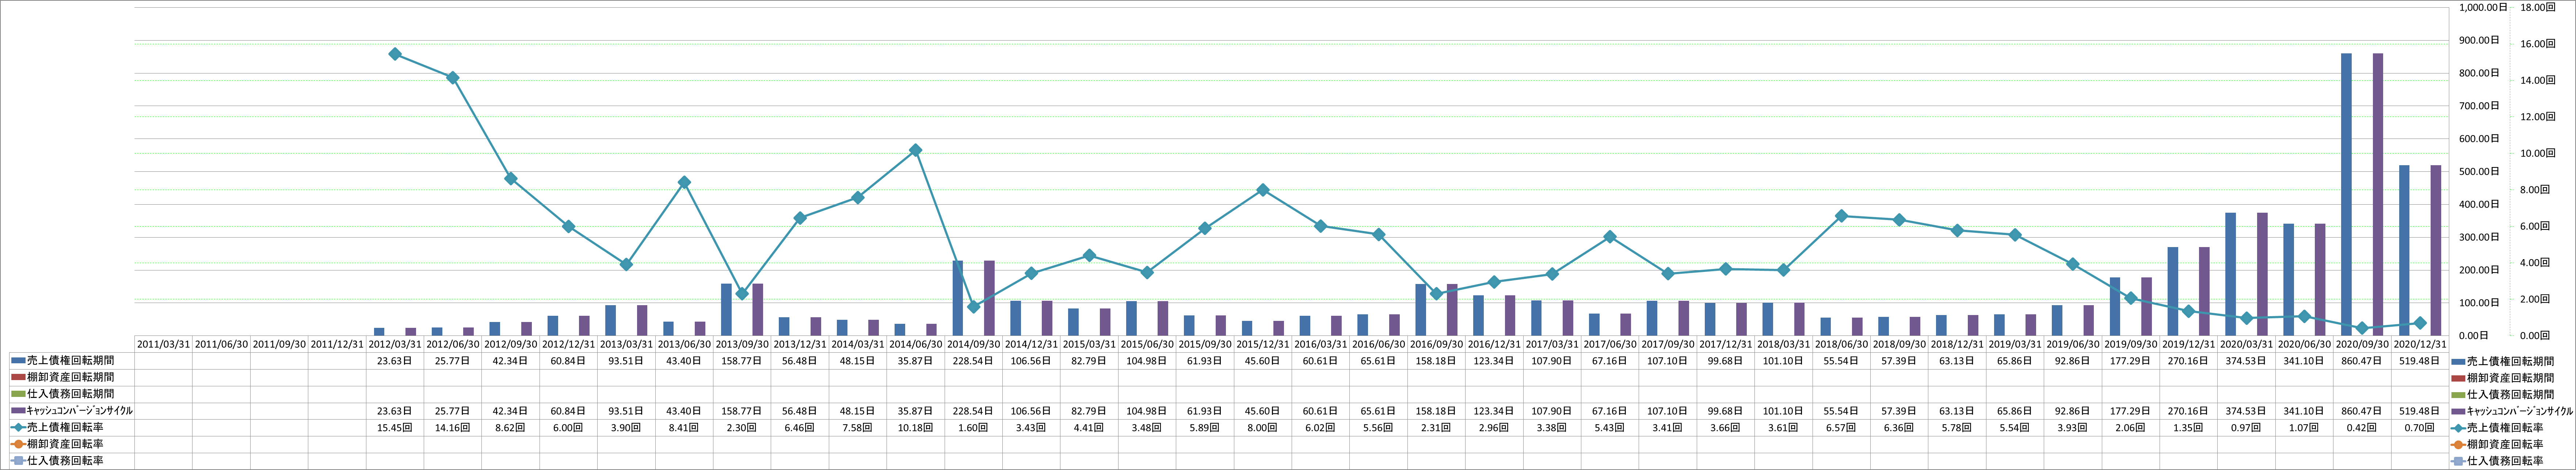
Task: Select the 2012/03/31 date header cell
Action: pos(395,344)
